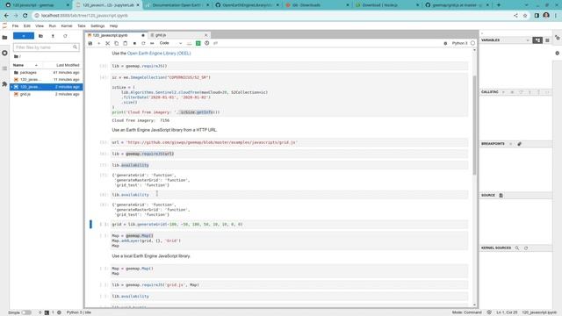Open the packages folder in file browser

coord(47,72)
